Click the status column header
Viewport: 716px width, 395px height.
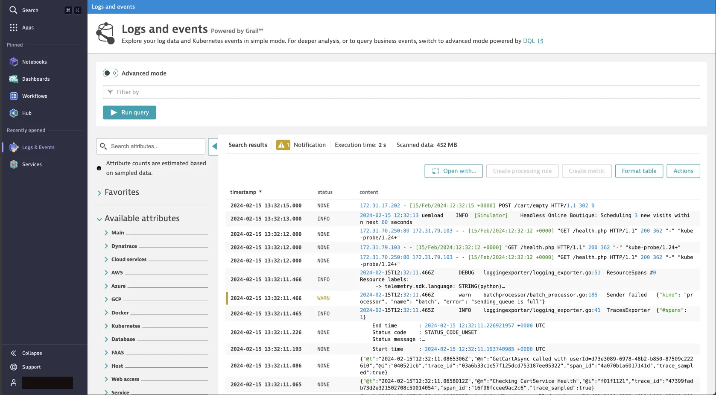pyautogui.click(x=325, y=192)
